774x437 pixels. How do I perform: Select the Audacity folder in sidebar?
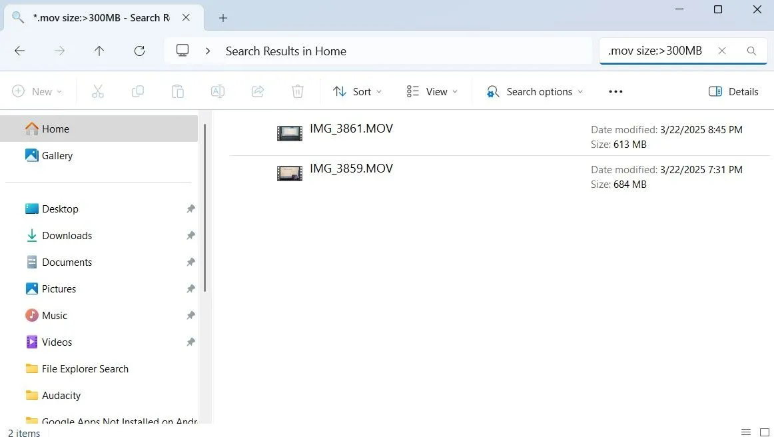[x=61, y=395]
